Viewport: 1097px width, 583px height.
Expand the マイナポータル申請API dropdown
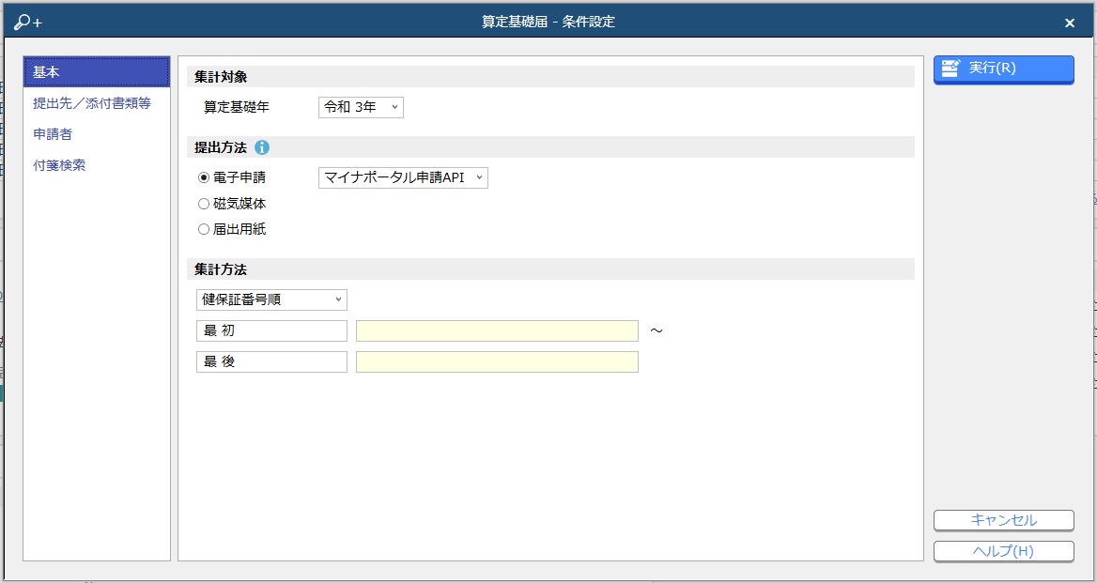[403, 177]
